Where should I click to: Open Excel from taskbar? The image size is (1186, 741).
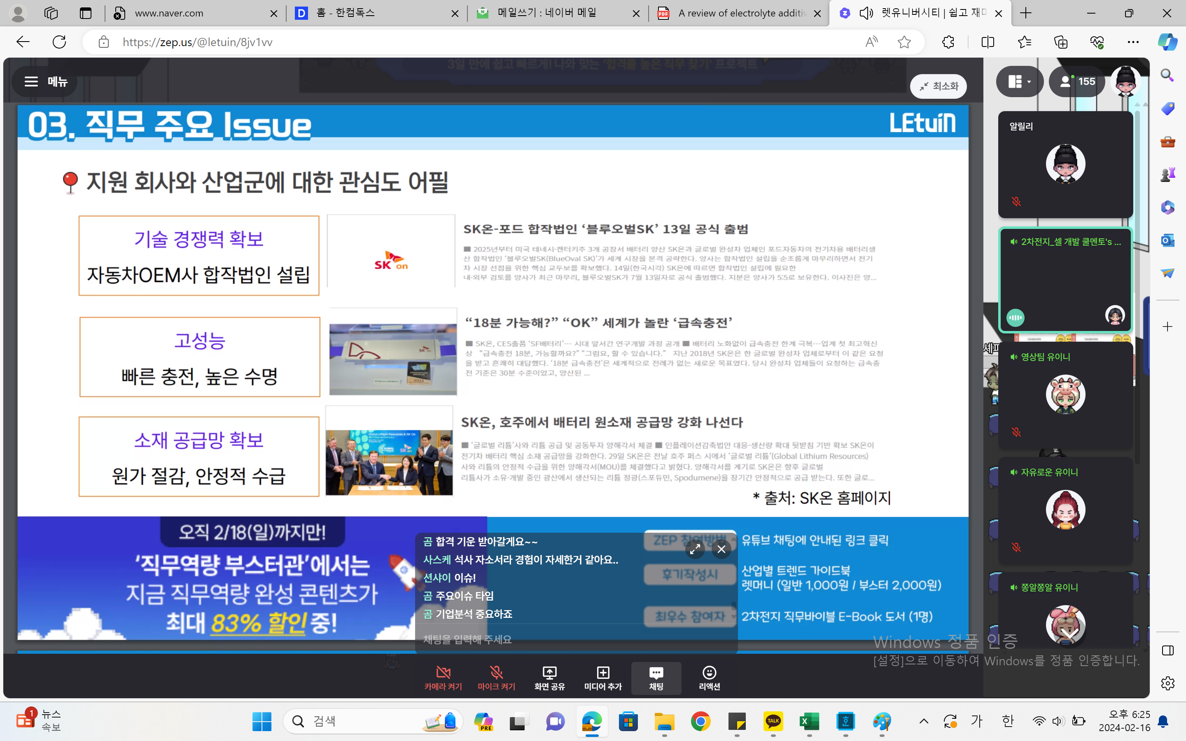point(809,721)
